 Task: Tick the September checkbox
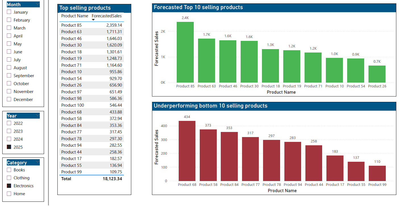coord(9,75)
